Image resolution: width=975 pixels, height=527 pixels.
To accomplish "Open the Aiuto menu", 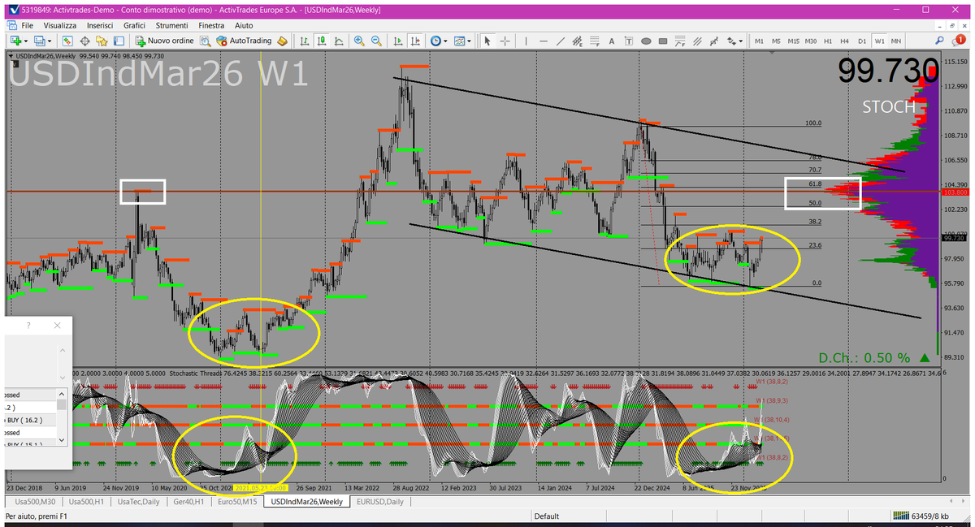I will 244,25.
